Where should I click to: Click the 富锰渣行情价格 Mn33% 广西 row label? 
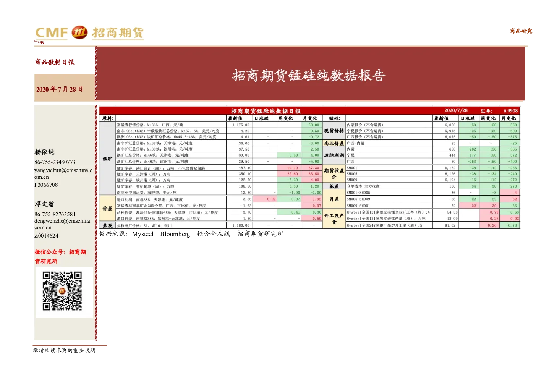[150, 125]
